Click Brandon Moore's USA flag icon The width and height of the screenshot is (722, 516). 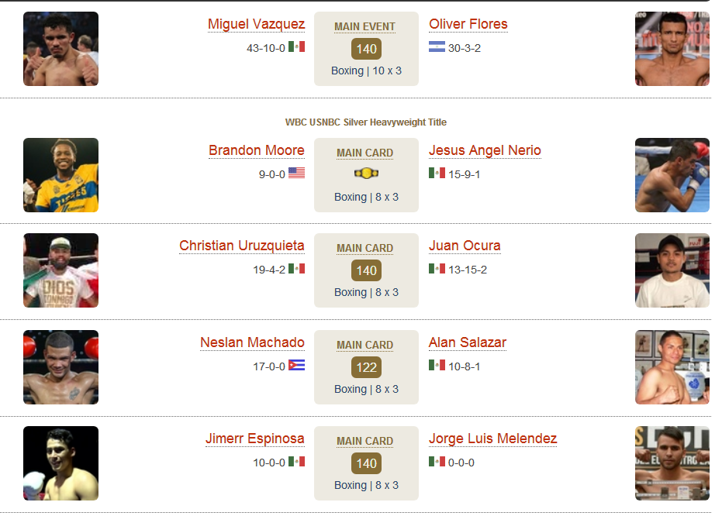296,173
